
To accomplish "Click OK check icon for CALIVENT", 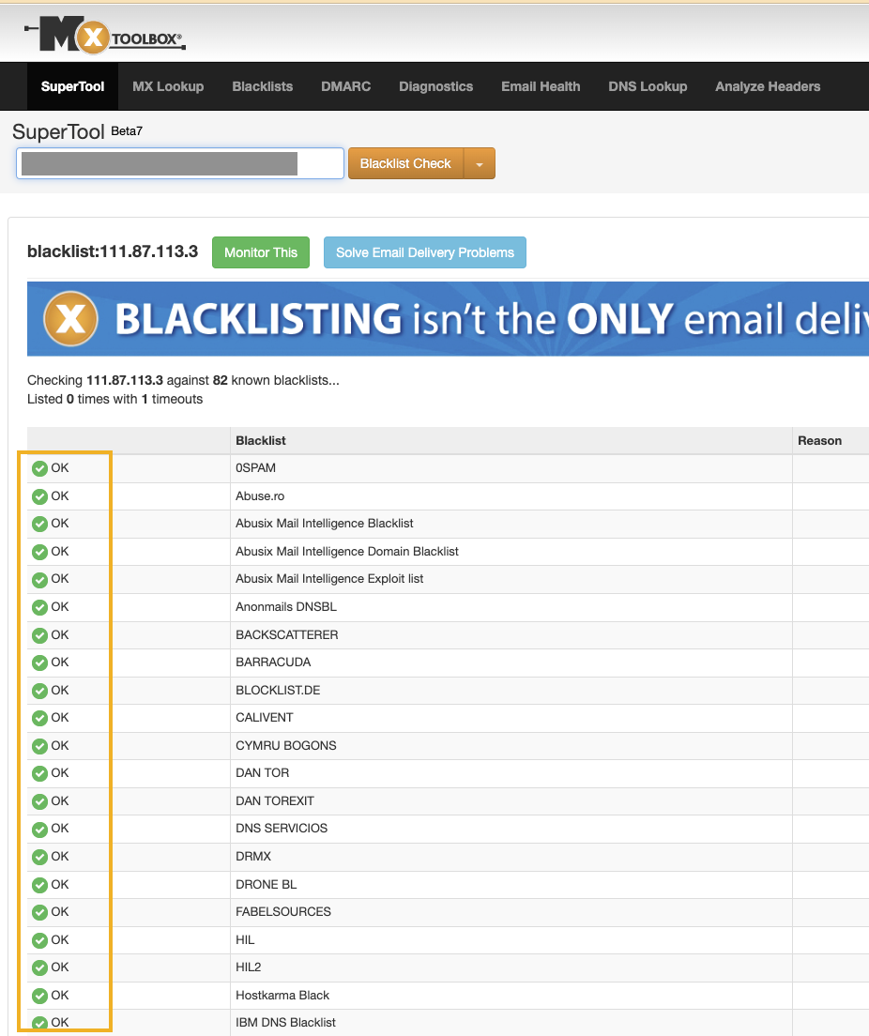I will [x=39, y=718].
